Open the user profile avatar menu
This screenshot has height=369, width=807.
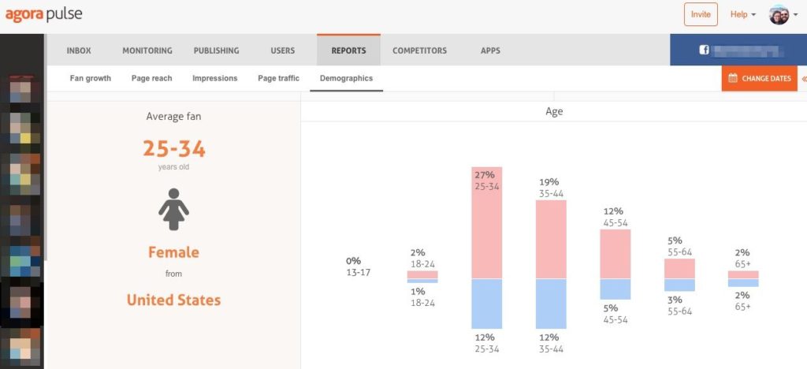(x=779, y=14)
